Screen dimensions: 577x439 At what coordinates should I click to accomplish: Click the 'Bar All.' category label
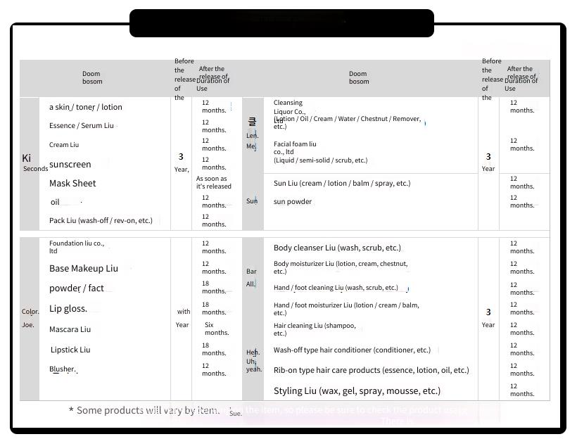251,277
